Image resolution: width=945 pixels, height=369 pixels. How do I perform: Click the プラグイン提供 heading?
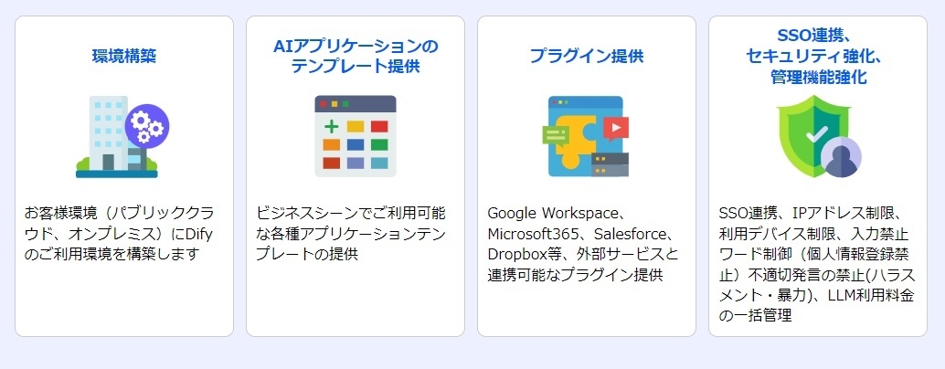tap(587, 56)
